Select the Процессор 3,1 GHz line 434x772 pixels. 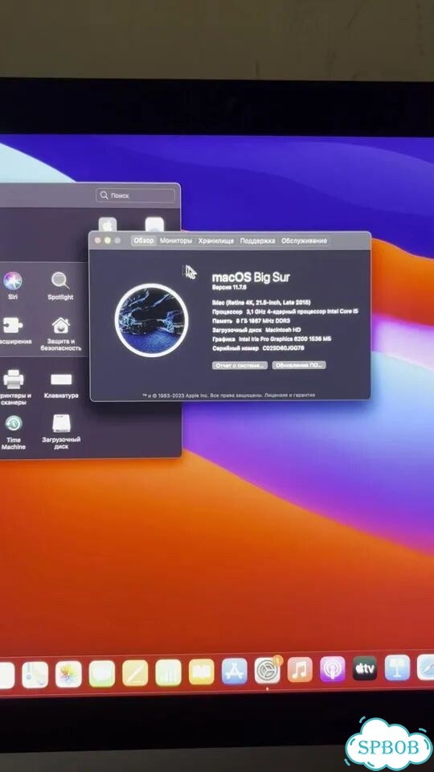pyautogui.click(x=285, y=312)
